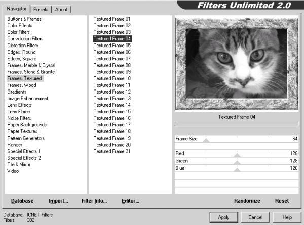Pick Textured Frame 03 filter

point(112,32)
